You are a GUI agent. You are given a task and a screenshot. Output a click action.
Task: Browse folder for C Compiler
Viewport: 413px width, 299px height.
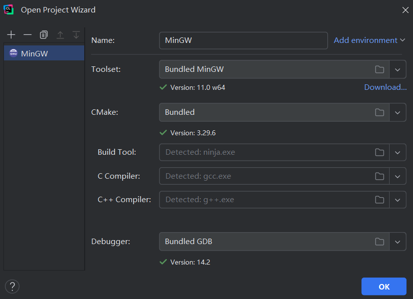pyautogui.click(x=379, y=176)
